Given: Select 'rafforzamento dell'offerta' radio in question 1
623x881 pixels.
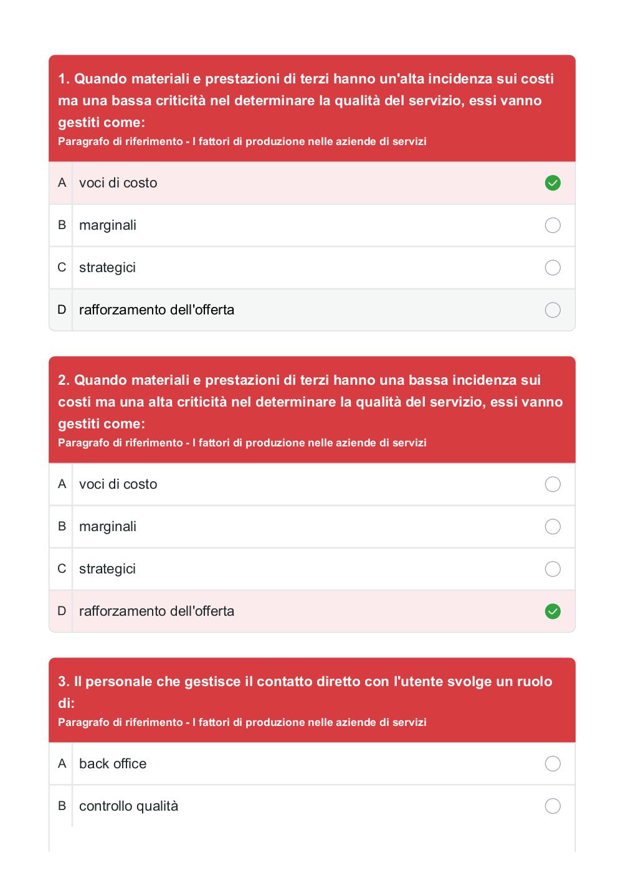Looking at the screenshot, I should (x=553, y=310).
